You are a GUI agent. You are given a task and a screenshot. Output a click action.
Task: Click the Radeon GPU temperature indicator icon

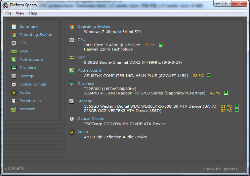(226, 93)
